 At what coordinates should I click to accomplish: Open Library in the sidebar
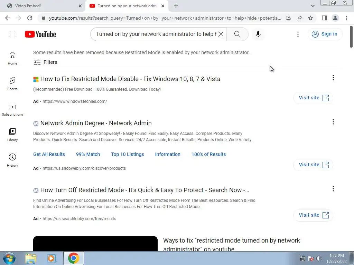pos(12,135)
